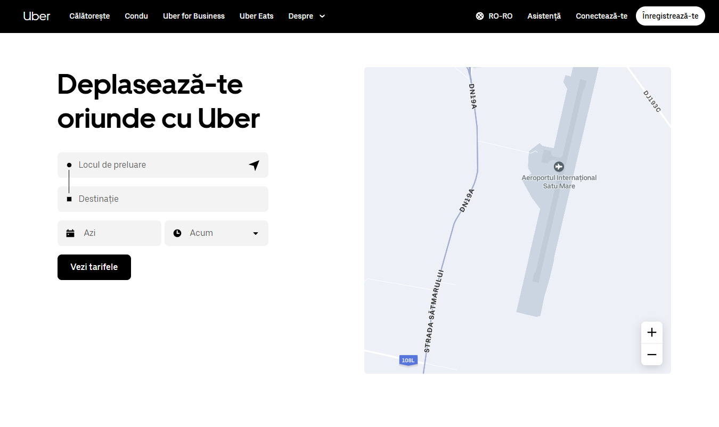Image resolution: width=719 pixels, height=427 pixels.
Task: Open Uber Eats from navigation
Action: tap(256, 16)
